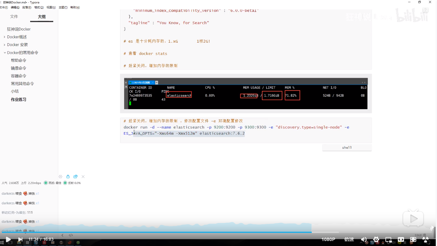This screenshot has height=246, width=437.
Task: Click the '# 查看 docker stats' comment line
Action: pos(145,53)
